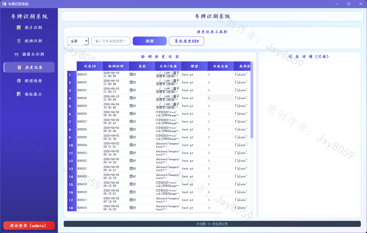This screenshot has height=233, width=367.
Task: Select record R00028 cell
Action: click(90, 114)
